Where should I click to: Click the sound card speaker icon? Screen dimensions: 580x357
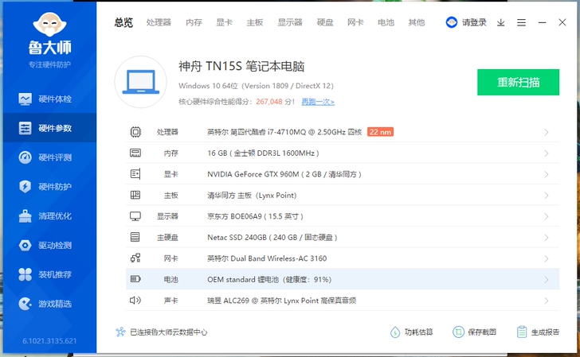[135, 300]
